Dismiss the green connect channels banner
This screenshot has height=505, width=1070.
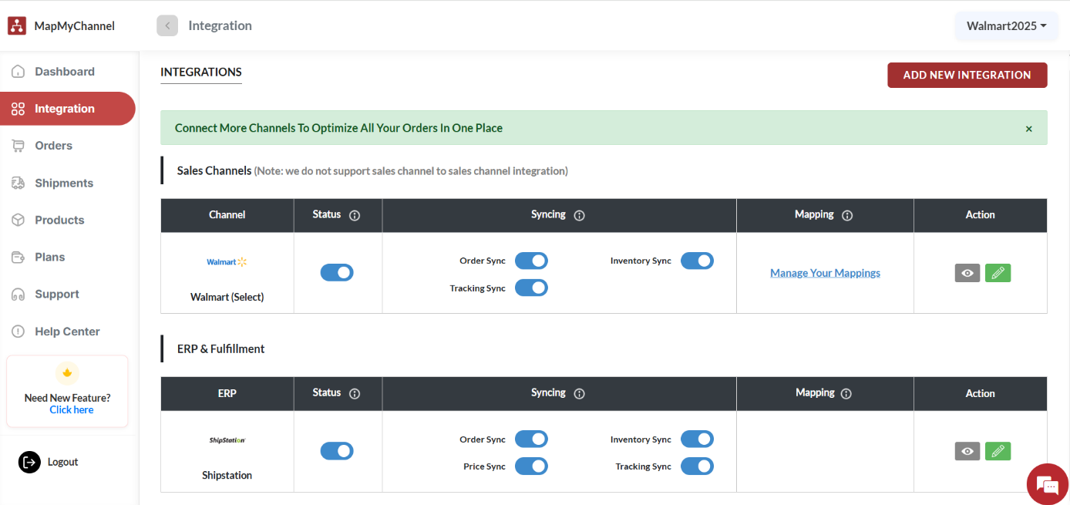(1028, 128)
